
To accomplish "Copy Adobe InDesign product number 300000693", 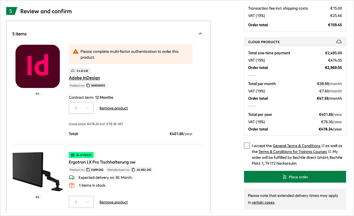I will 88,86.
